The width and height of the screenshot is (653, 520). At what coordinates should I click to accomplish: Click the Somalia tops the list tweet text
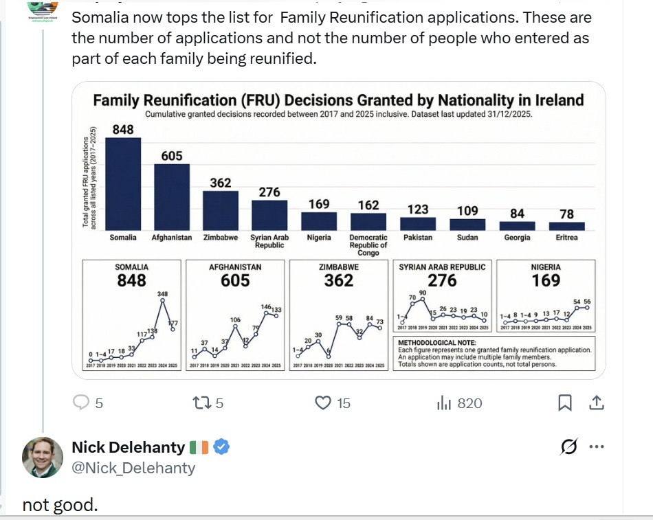(x=330, y=38)
